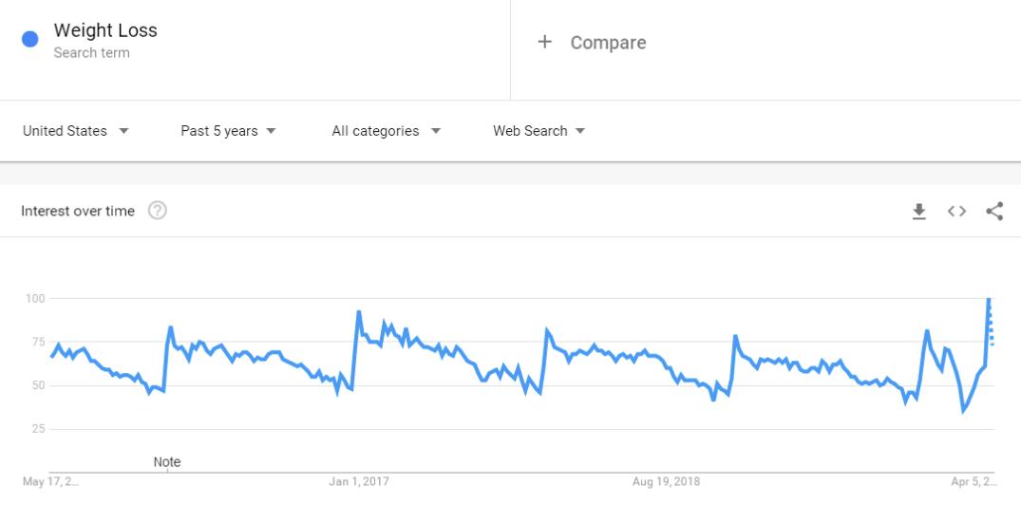
Task: Download the interest over time data
Action: (x=918, y=211)
